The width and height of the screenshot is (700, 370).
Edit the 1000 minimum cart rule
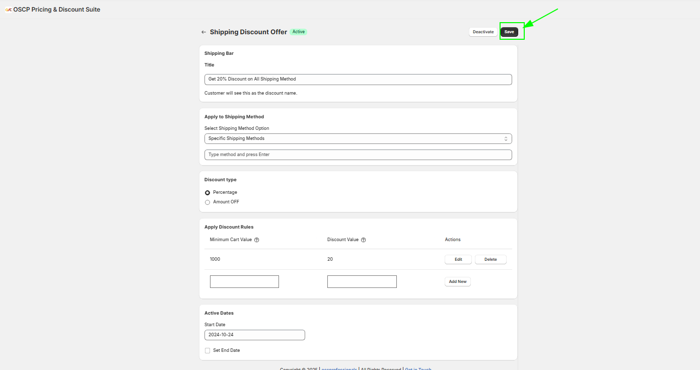[x=458, y=260]
